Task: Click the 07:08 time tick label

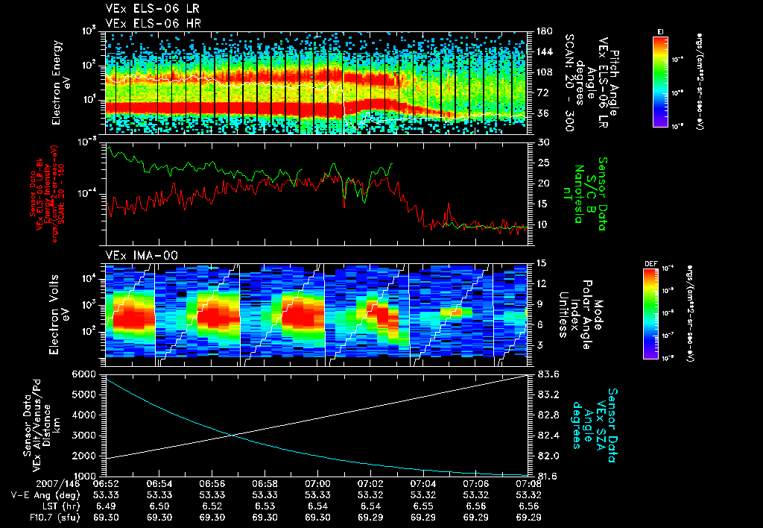Action: click(x=528, y=483)
